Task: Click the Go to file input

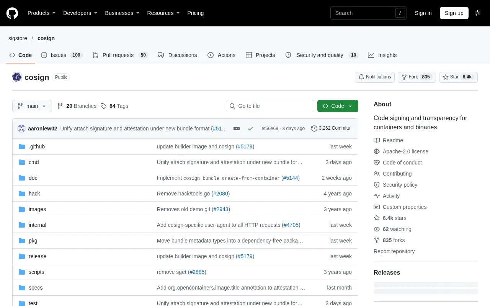Action: pyautogui.click(x=270, y=106)
